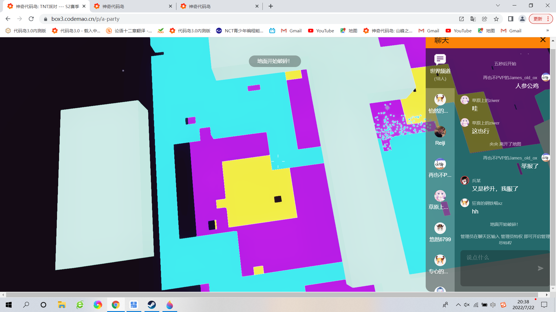This screenshot has width=556, height=312.
Task: Click the 草原上的ziwer avatar beside 哇
Action: coord(465,100)
